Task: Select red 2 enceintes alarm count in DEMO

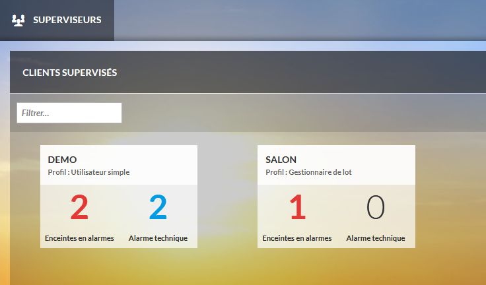Action: [79, 207]
